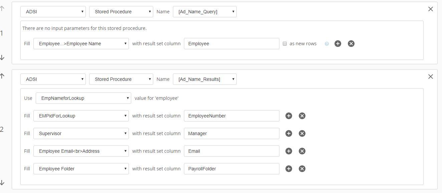Expand the [Ad_Name_Results] name dropdown
Image resolution: width=442 pixels, height=193 pixels.
pos(204,79)
